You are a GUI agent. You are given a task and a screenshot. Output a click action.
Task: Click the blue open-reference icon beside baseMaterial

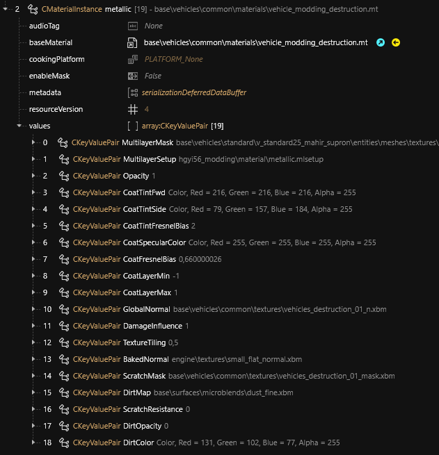381,42
